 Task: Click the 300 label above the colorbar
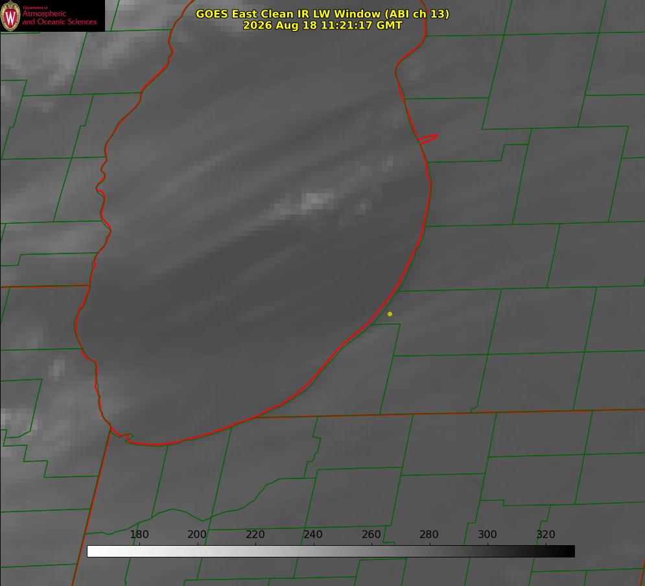pos(487,534)
